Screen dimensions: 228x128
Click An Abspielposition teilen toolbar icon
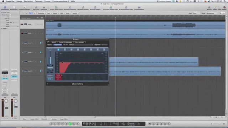[x=126, y=7]
